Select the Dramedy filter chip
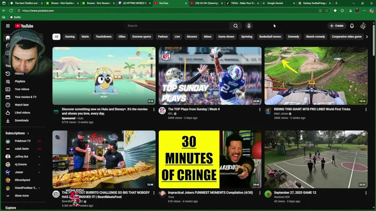376x211 pixels. pos(293,37)
